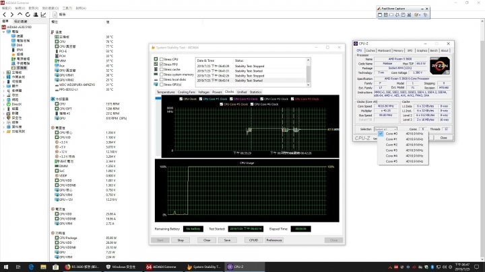Click FastStone capture active window icon
485x272 pixels.
(x=380, y=15)
